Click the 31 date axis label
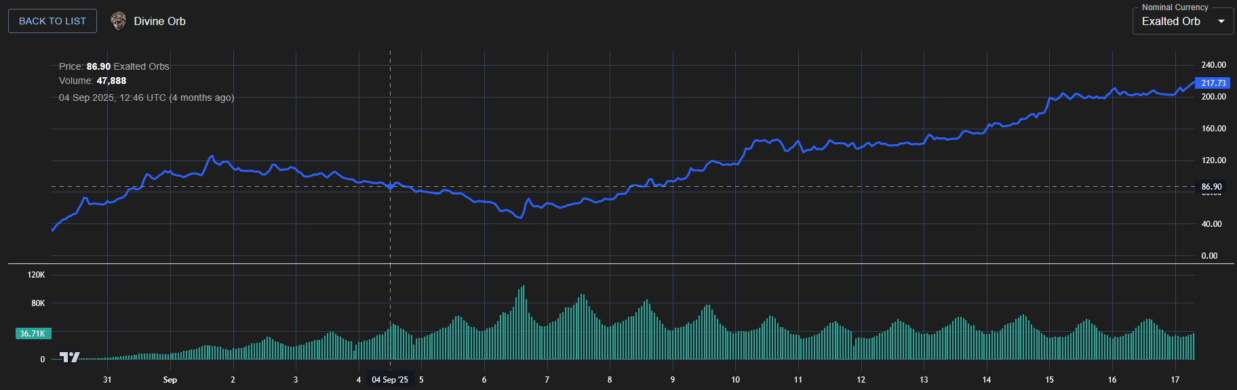 click(x=107, y=380)
